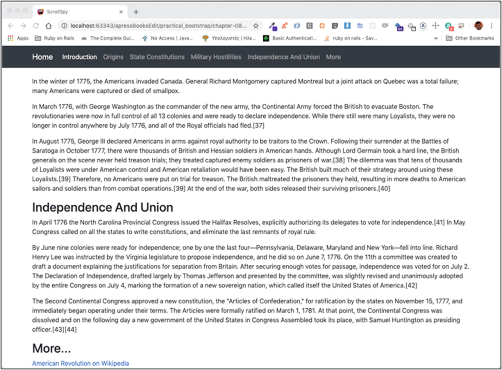Click the Home navbar brand
502x370 pixels.
point(42,57)
